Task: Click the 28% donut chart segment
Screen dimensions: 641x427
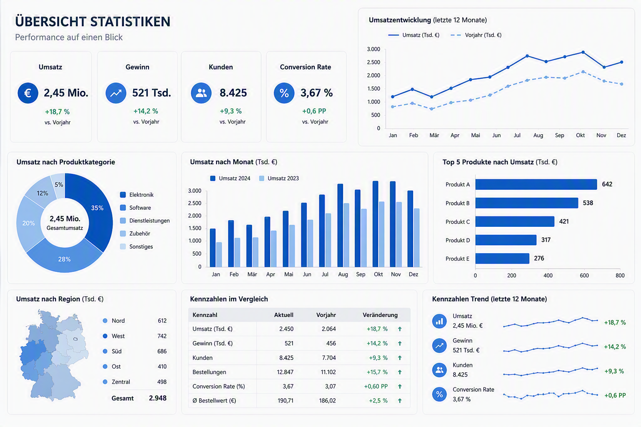Action: coord(65,259)
